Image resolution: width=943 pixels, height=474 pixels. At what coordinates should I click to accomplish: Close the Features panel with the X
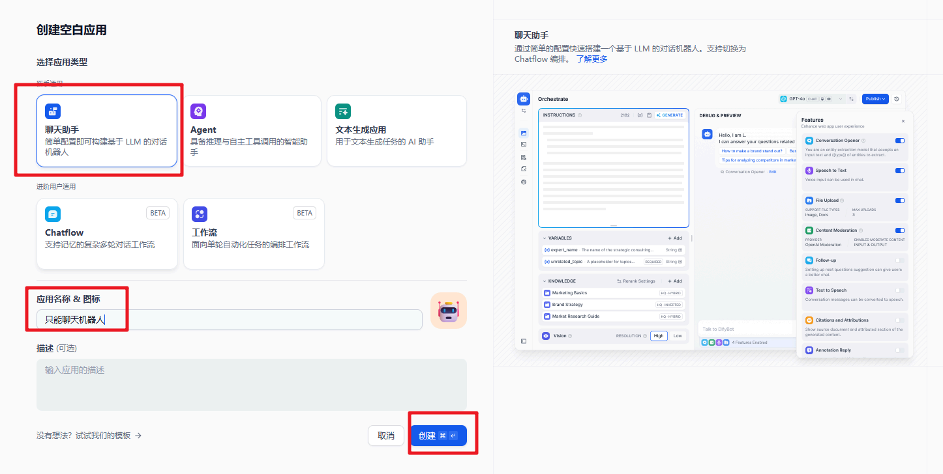(x=903, y=121)
